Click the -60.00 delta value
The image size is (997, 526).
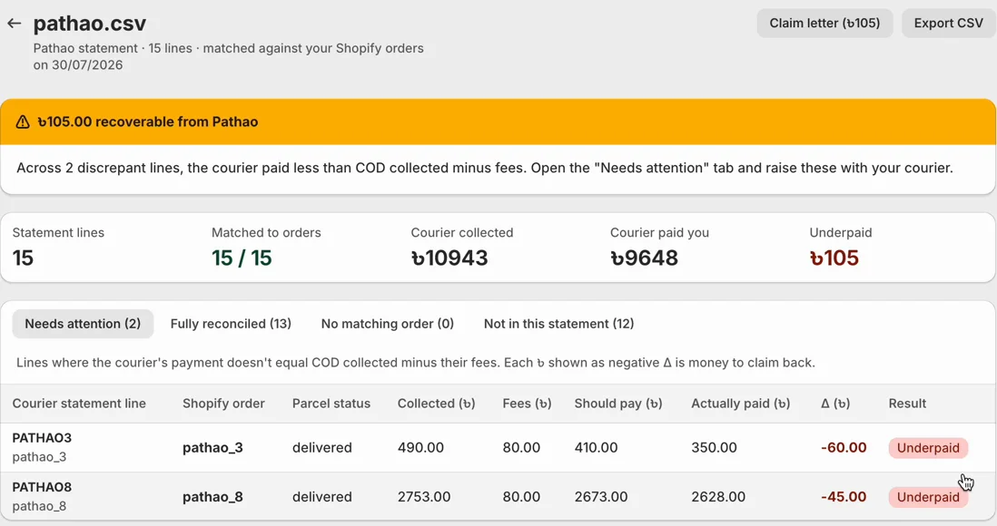844,448
